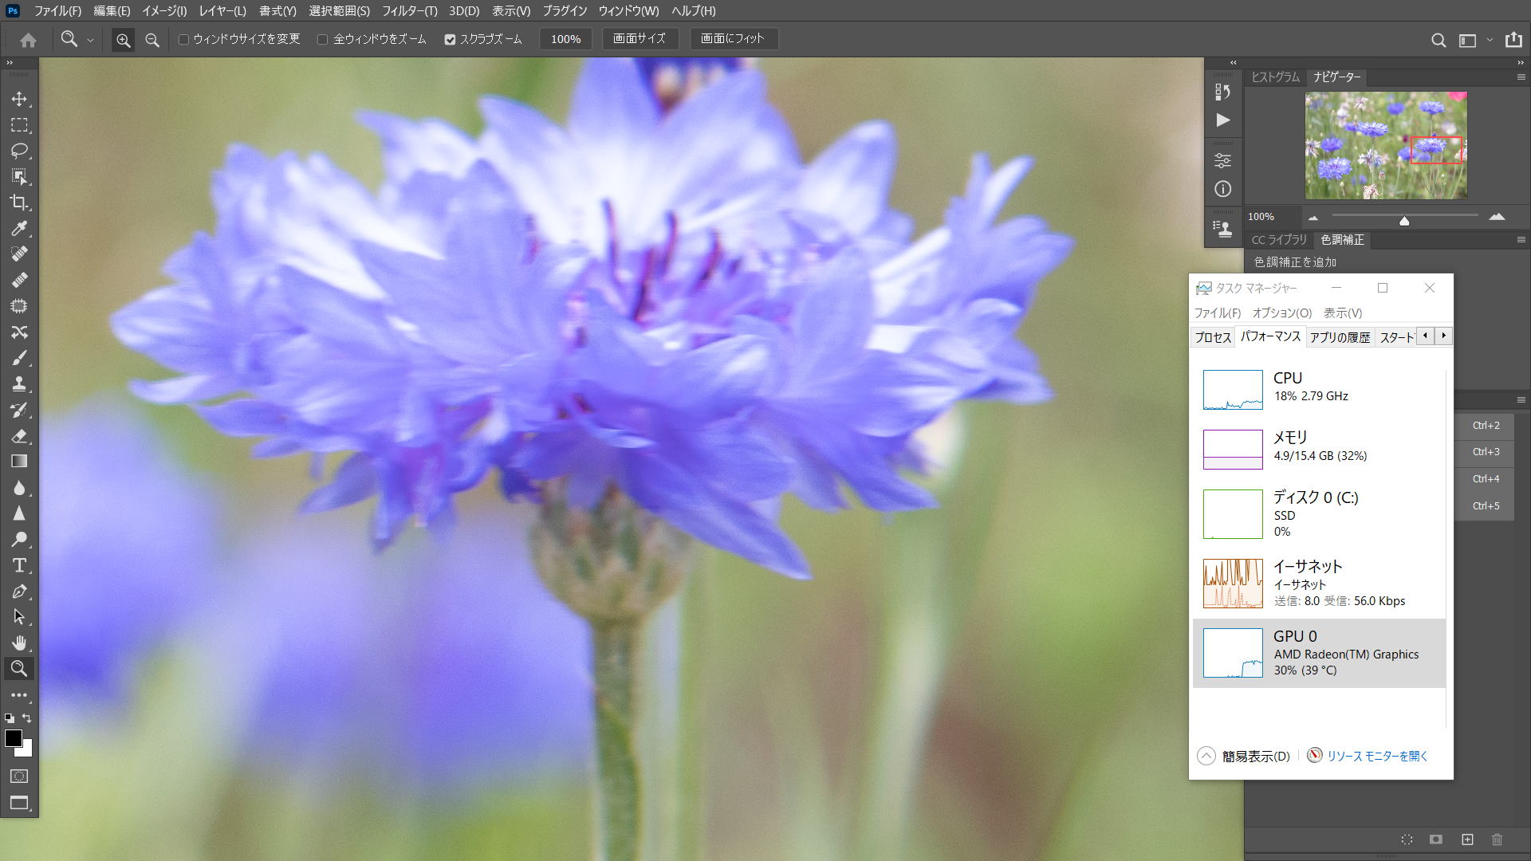Viewport: 1531px width, 861px height.
Task: Select the Crop tool
Action: pyautogui.click(x=19, y=202)
